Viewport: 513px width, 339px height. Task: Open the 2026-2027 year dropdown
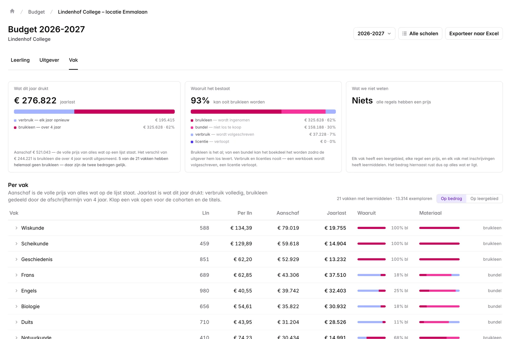pyautogui.click(x=374, y=33)
